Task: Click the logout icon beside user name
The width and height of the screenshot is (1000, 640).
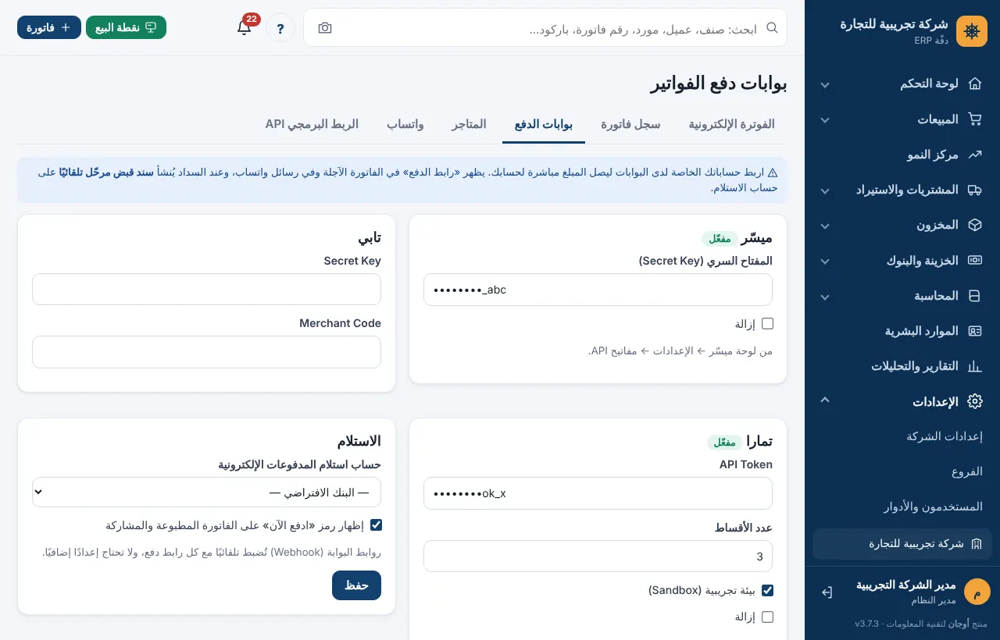Action: click(827, 592)
